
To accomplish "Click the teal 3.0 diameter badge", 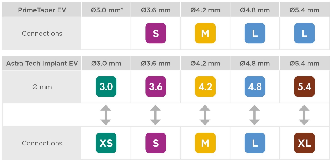I will pyautogui.click(x=106, y=87).
